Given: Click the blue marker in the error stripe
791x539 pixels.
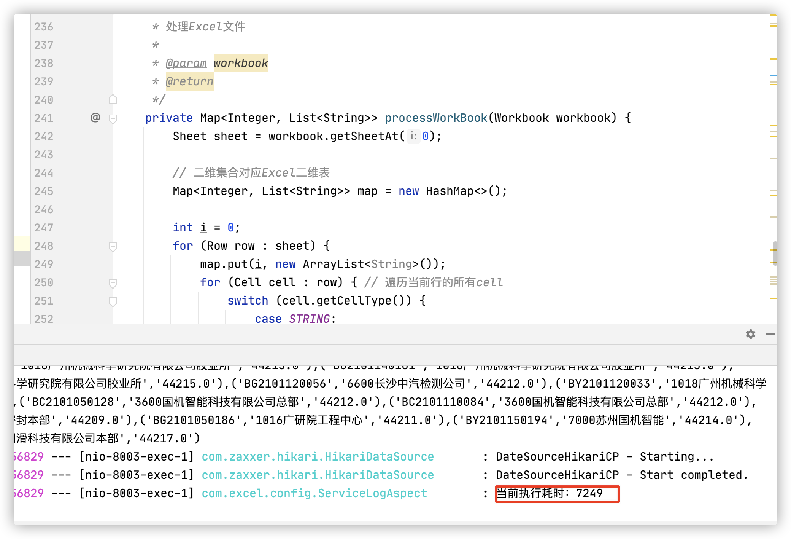Looking at the screenshot, I should [x=773, y=75].
